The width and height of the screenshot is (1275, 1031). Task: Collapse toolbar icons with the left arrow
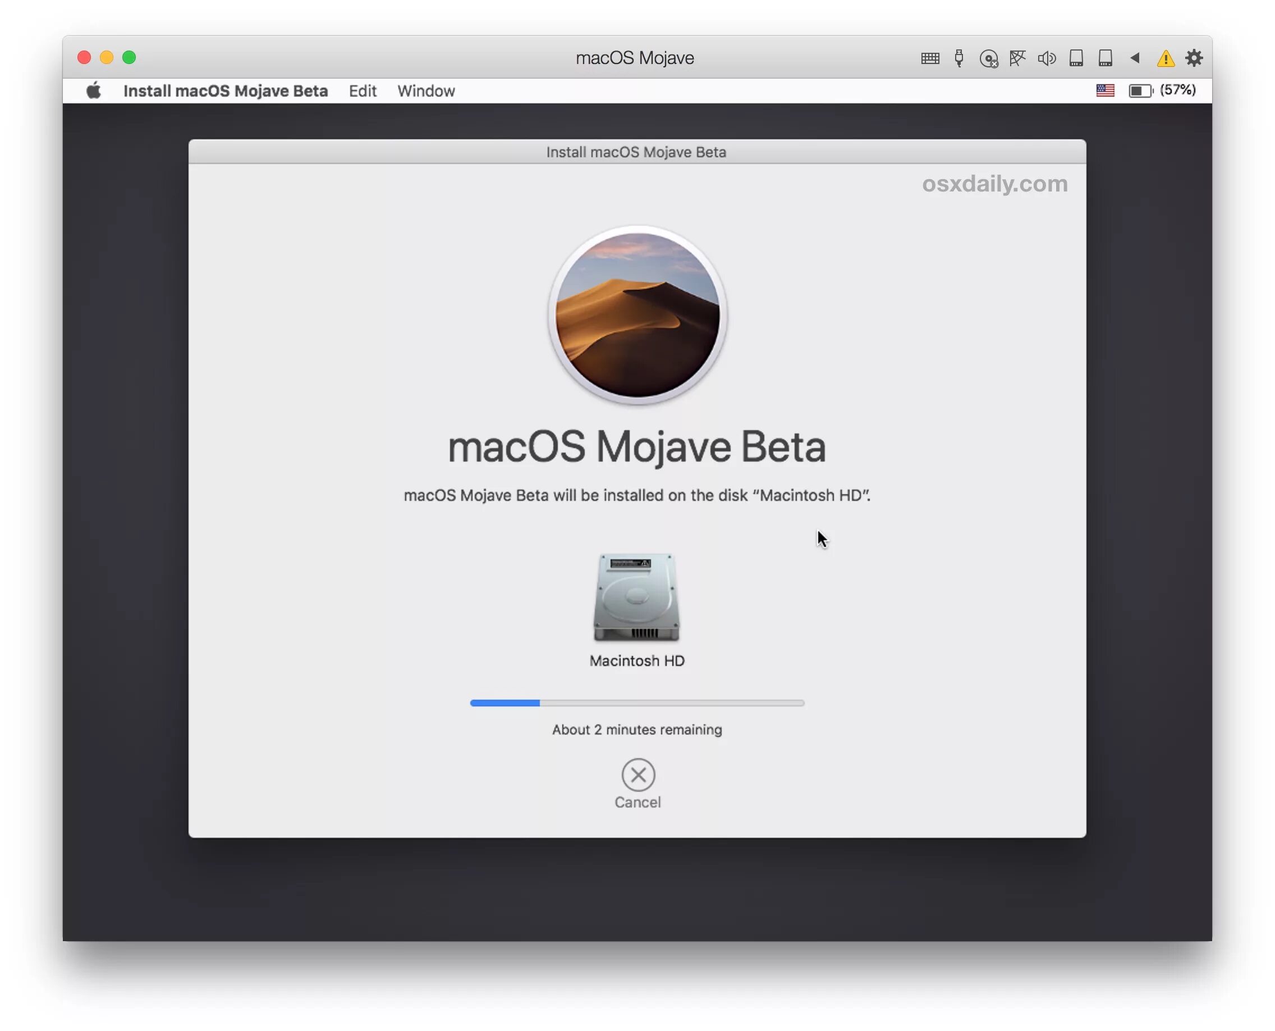tap(1135, 58)
